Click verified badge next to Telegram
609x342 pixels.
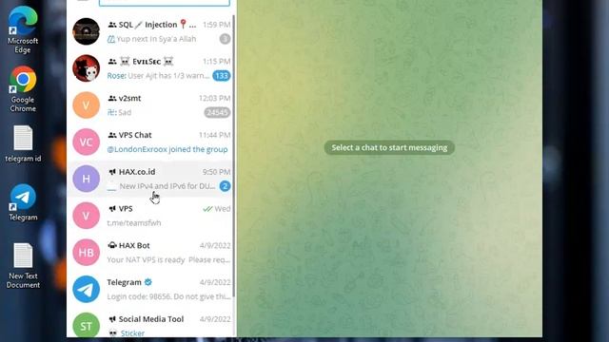[x=148, y=282]
